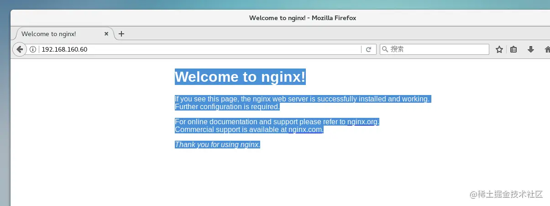This screenshot has height=206, width=550.
Task: Click "Thank you for using nginx." text
Action: point(218,145)
